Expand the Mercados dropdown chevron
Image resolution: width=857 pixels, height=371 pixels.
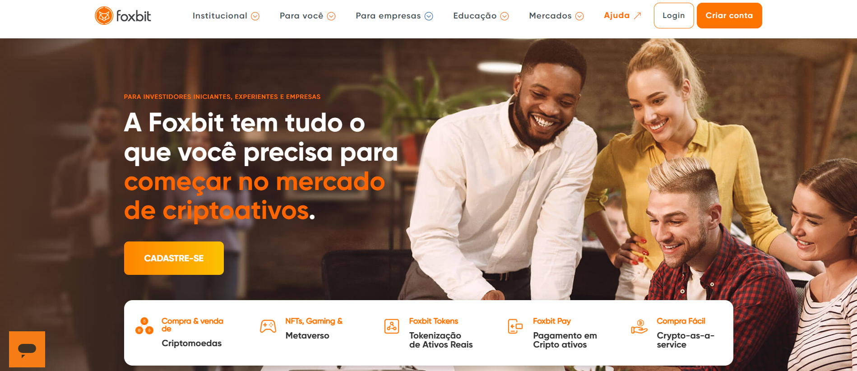click(x=579, y=16)
